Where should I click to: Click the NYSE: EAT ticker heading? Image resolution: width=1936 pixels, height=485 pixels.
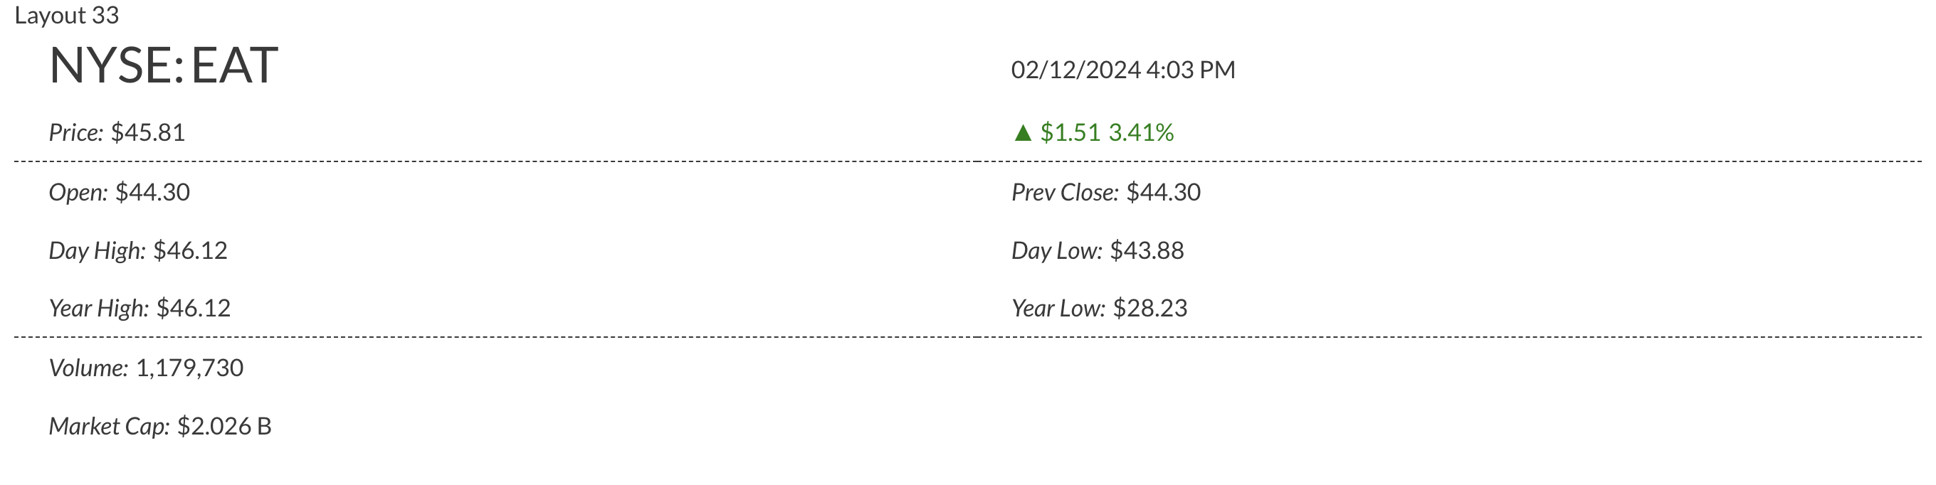click(x=163, y=65)
